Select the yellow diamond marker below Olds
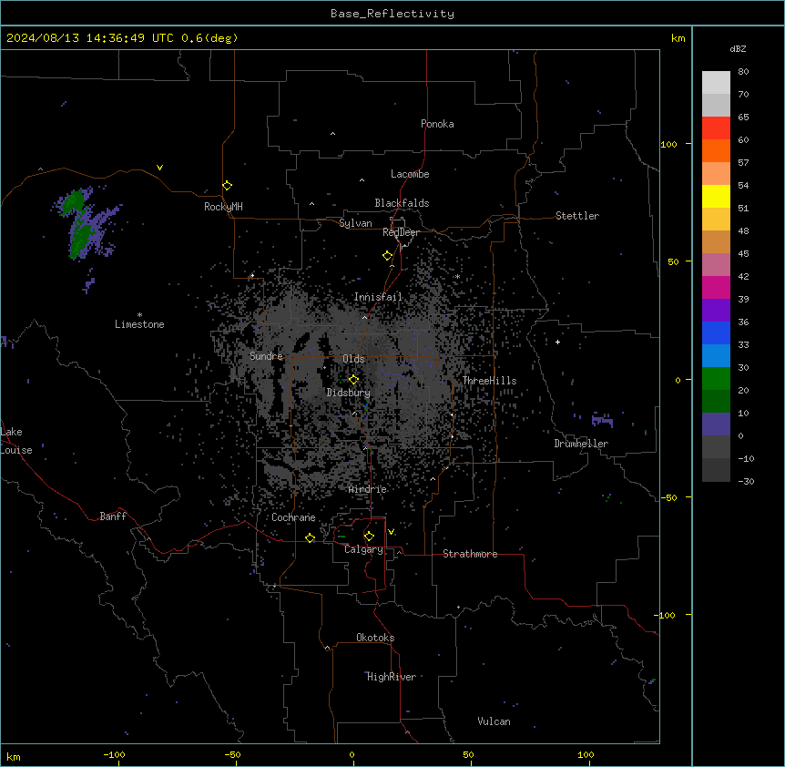 click(x=353, y=380)
